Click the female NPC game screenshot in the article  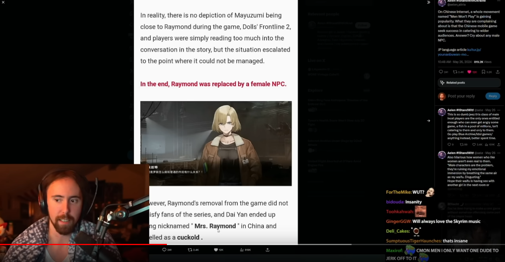(x=216, y=143)
